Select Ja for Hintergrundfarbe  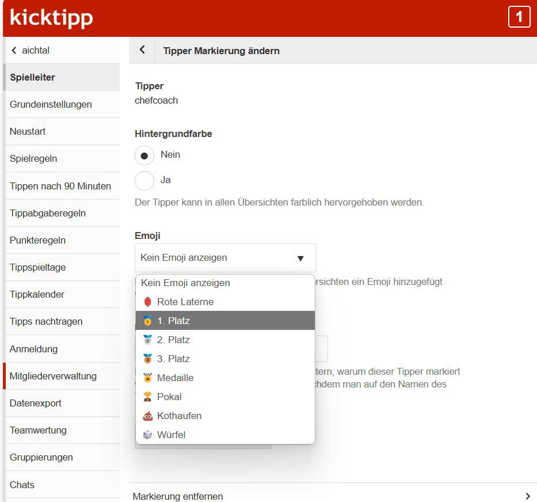click(144, 180)
